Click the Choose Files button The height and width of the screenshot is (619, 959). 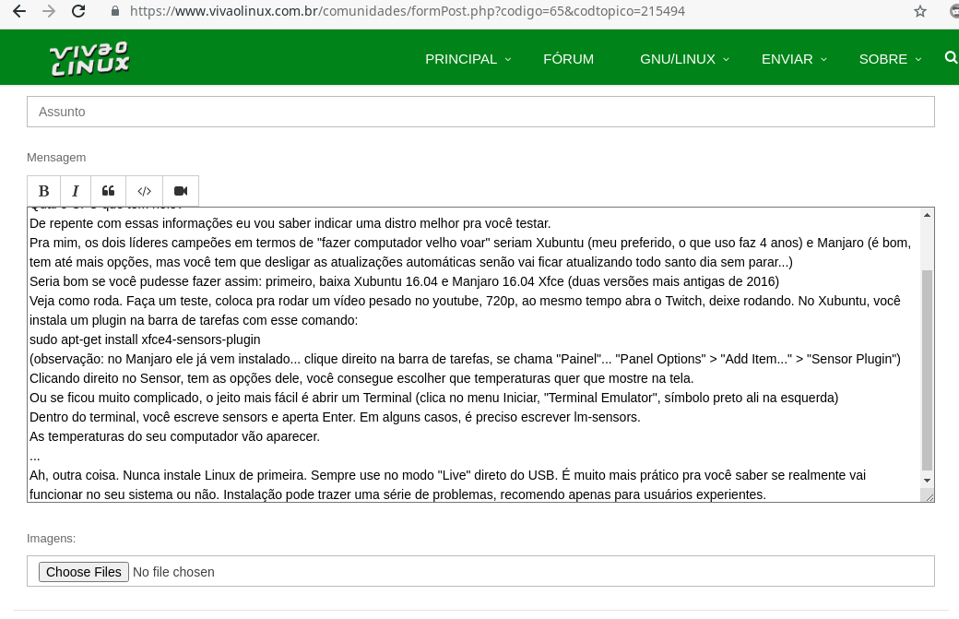[84, 572]
